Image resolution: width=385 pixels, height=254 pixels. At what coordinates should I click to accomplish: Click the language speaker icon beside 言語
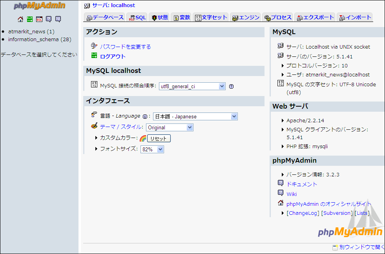94,115
